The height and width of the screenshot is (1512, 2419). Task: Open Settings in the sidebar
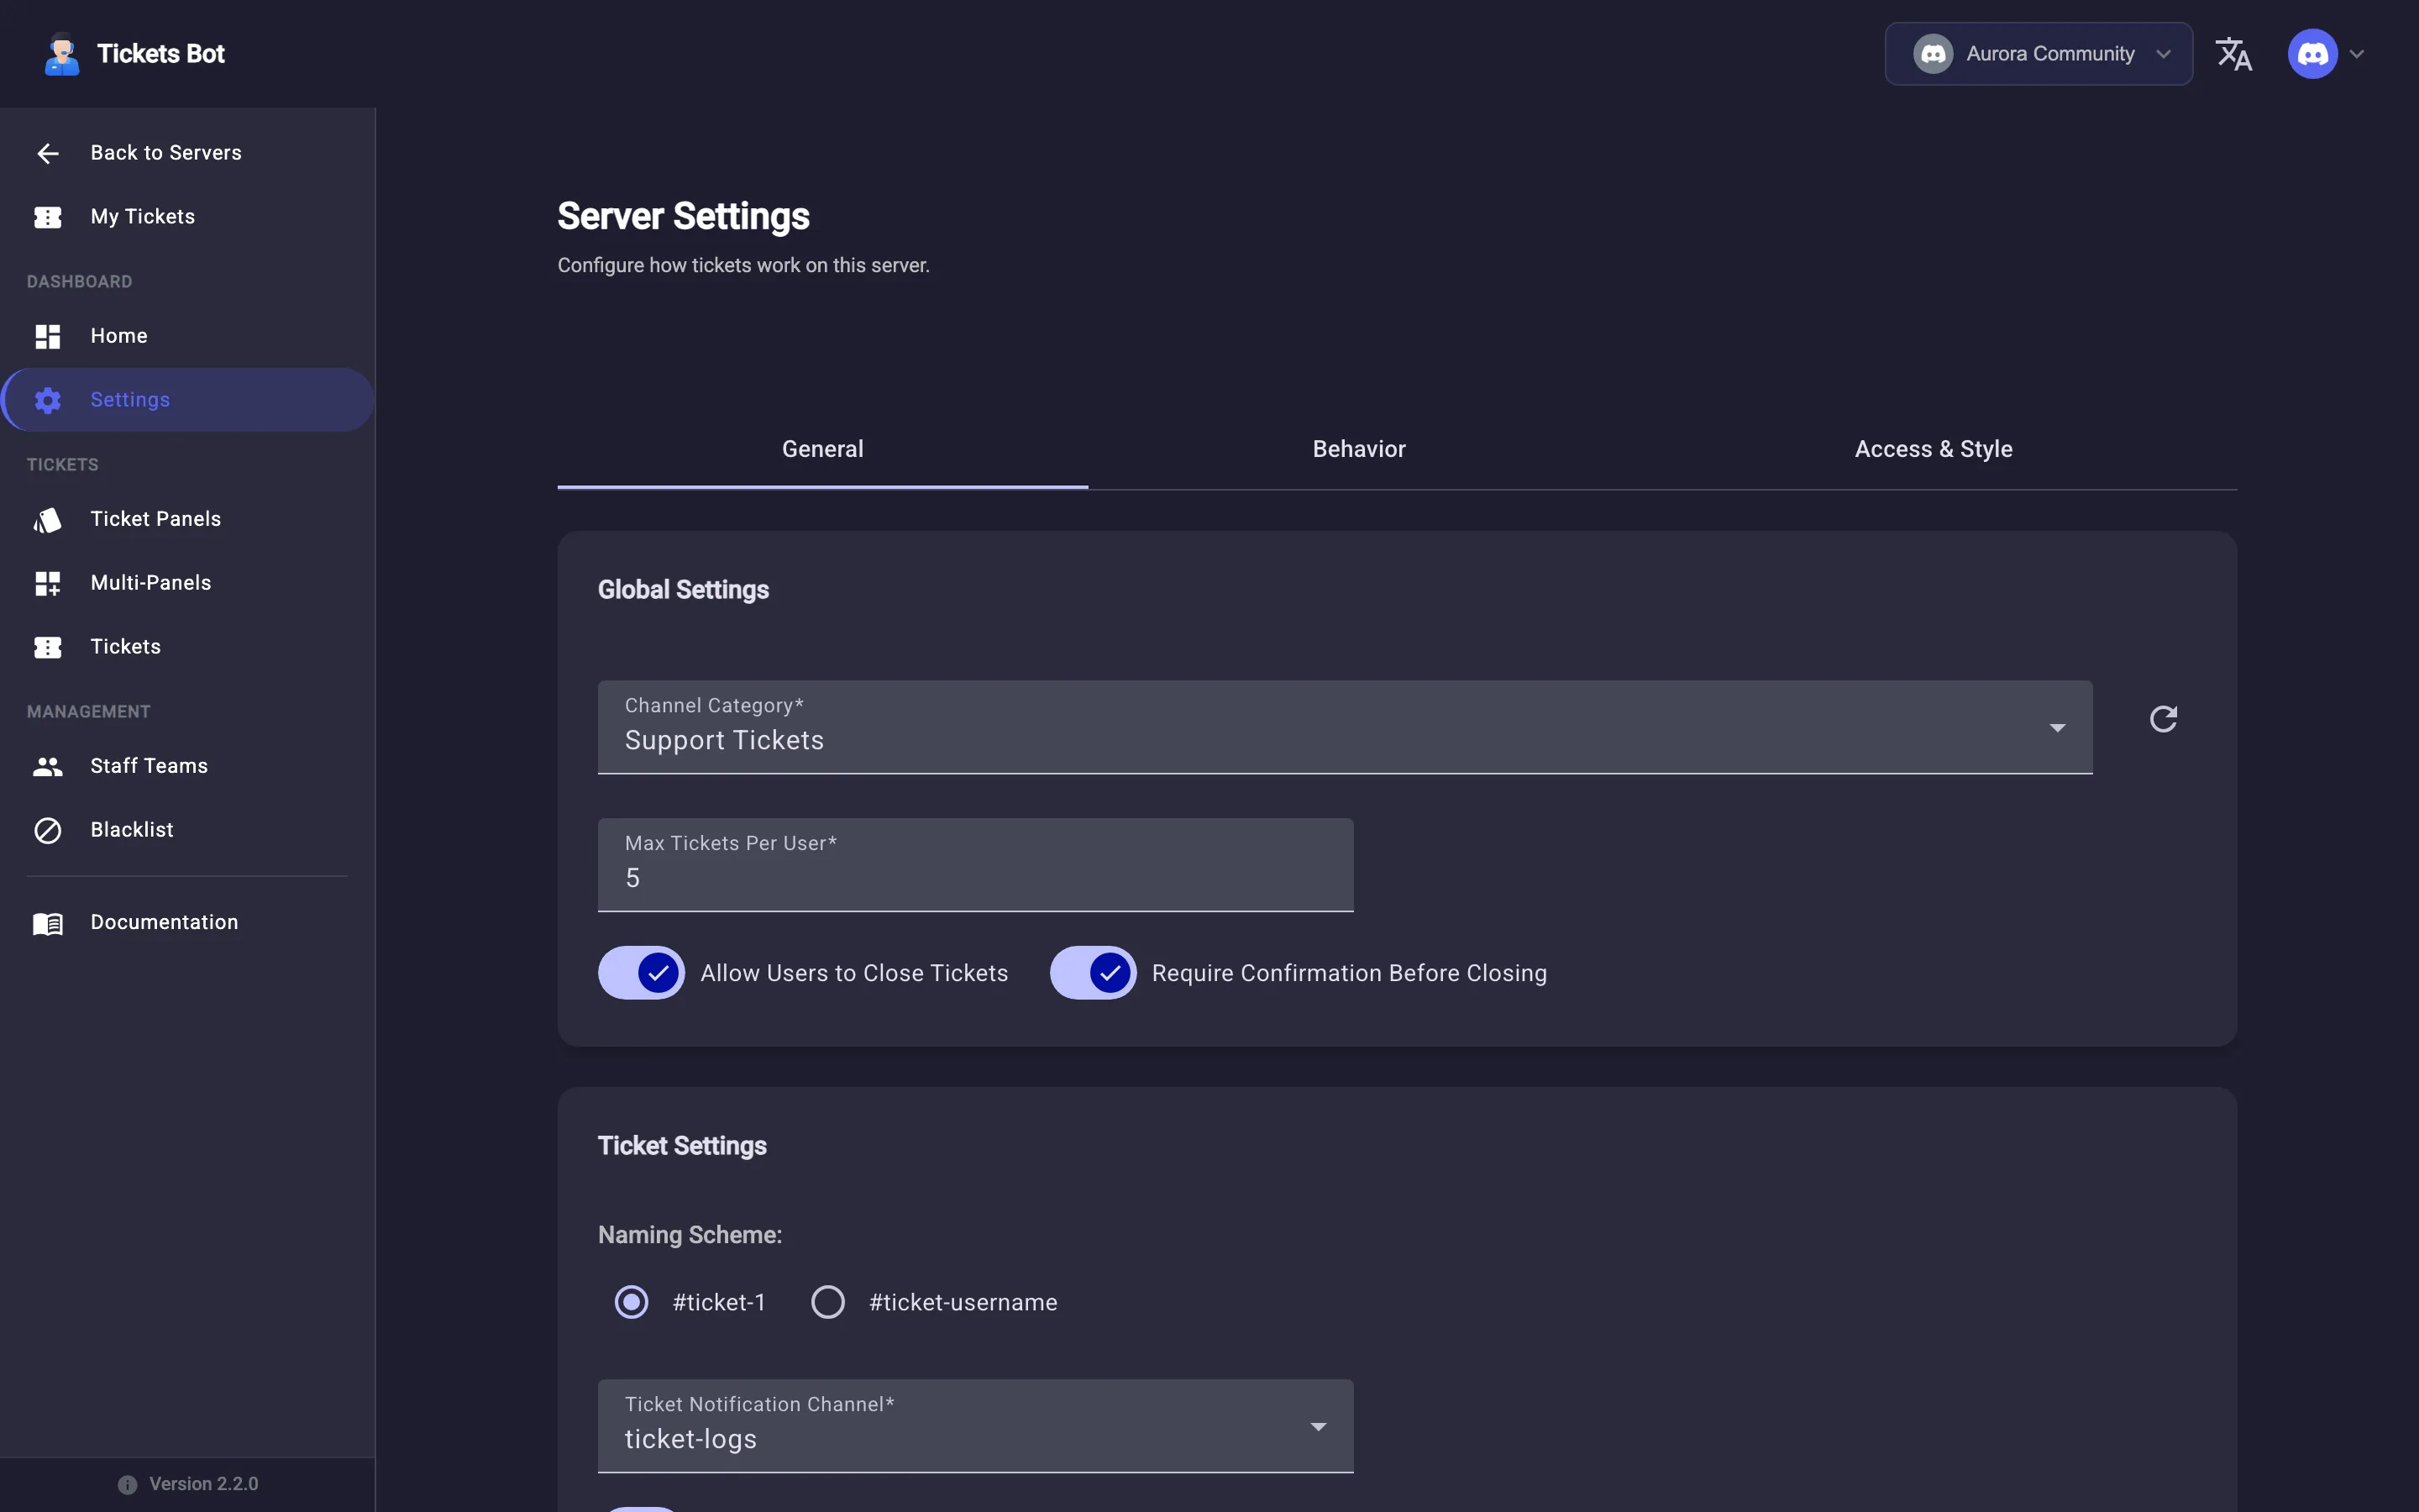click(187, 400)
